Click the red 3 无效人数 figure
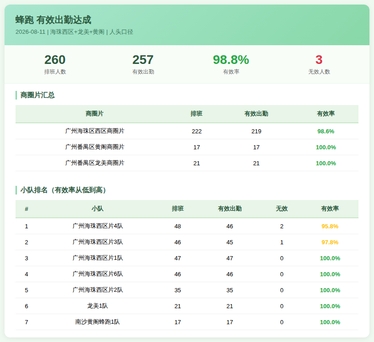374x342 pixels. [319, 60]
